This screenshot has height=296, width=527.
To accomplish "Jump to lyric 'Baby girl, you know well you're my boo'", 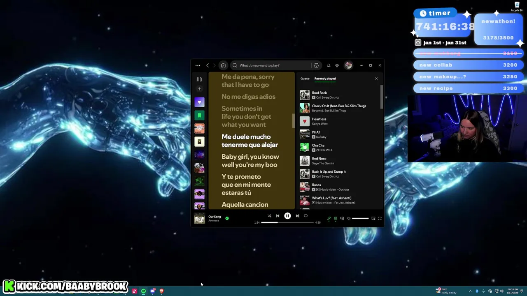I will pos(250,161).
